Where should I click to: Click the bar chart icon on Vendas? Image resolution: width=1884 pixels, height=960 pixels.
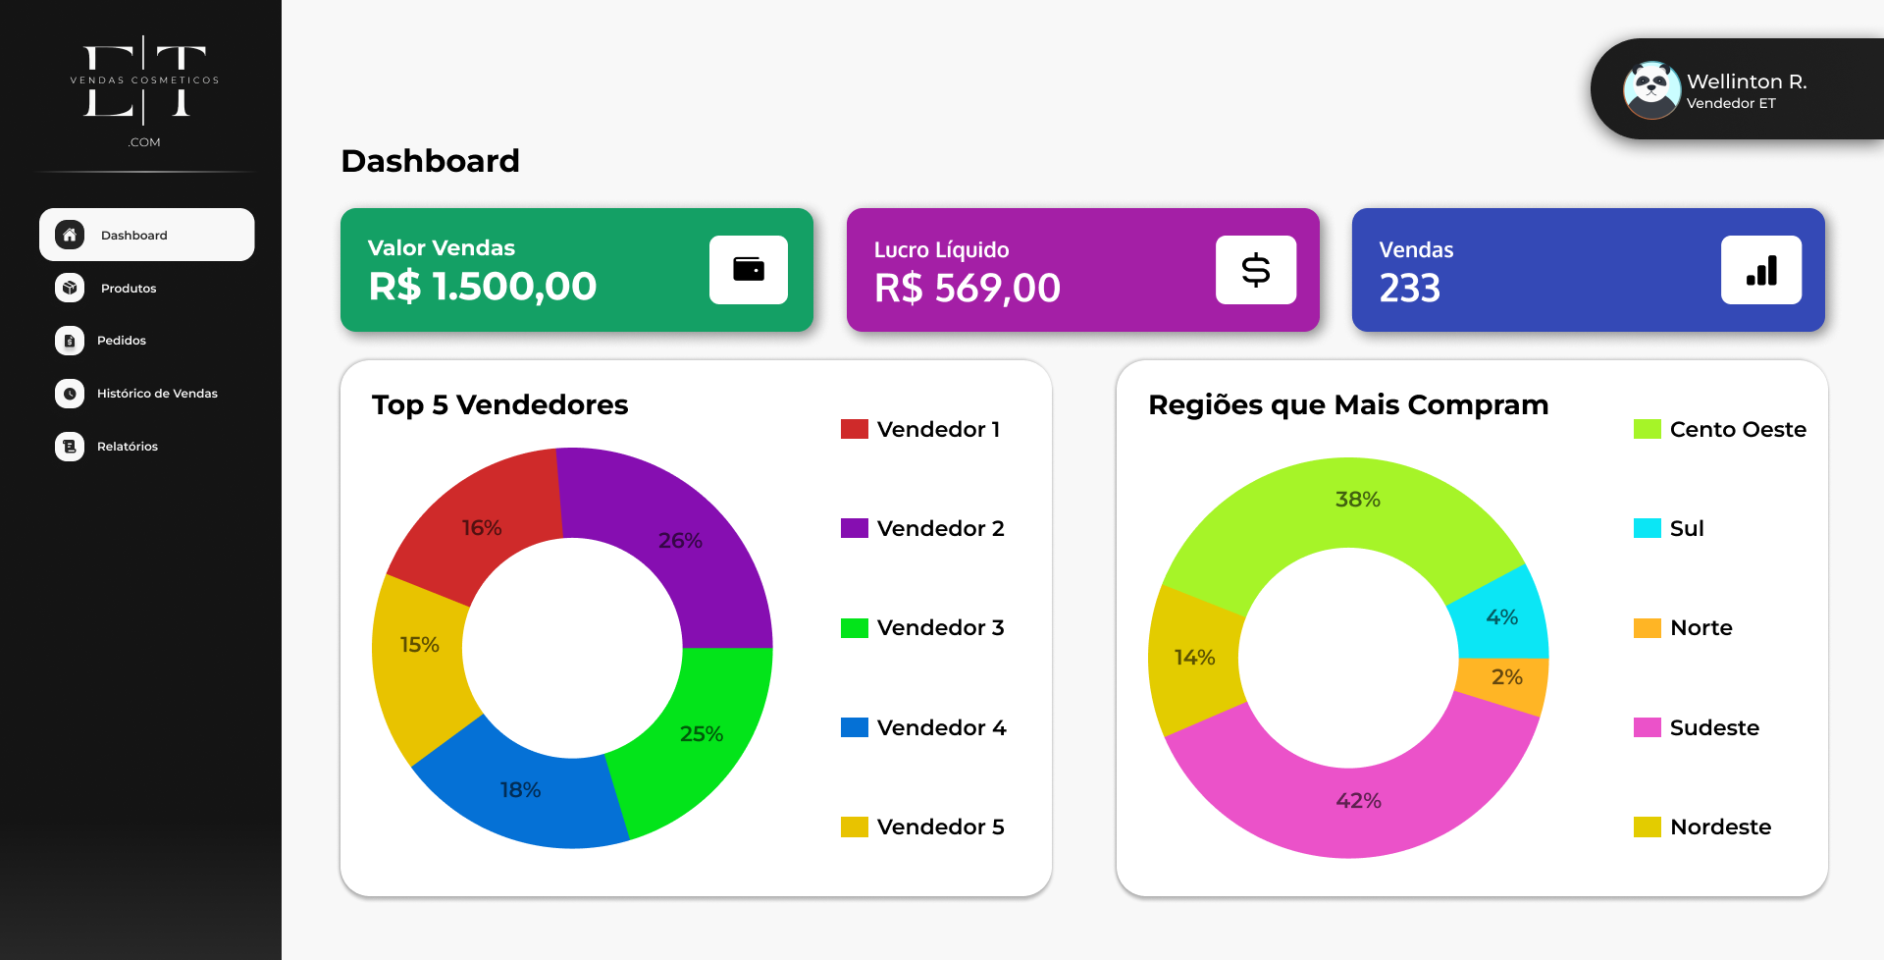click(1761, 270)
